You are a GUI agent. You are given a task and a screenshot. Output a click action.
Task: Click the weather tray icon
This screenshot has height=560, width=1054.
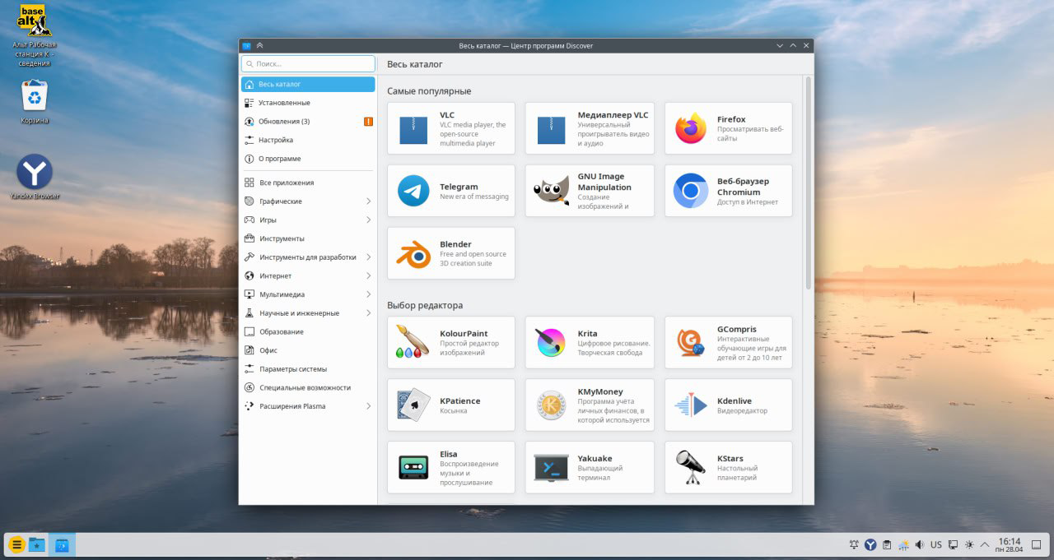[904, 544]
